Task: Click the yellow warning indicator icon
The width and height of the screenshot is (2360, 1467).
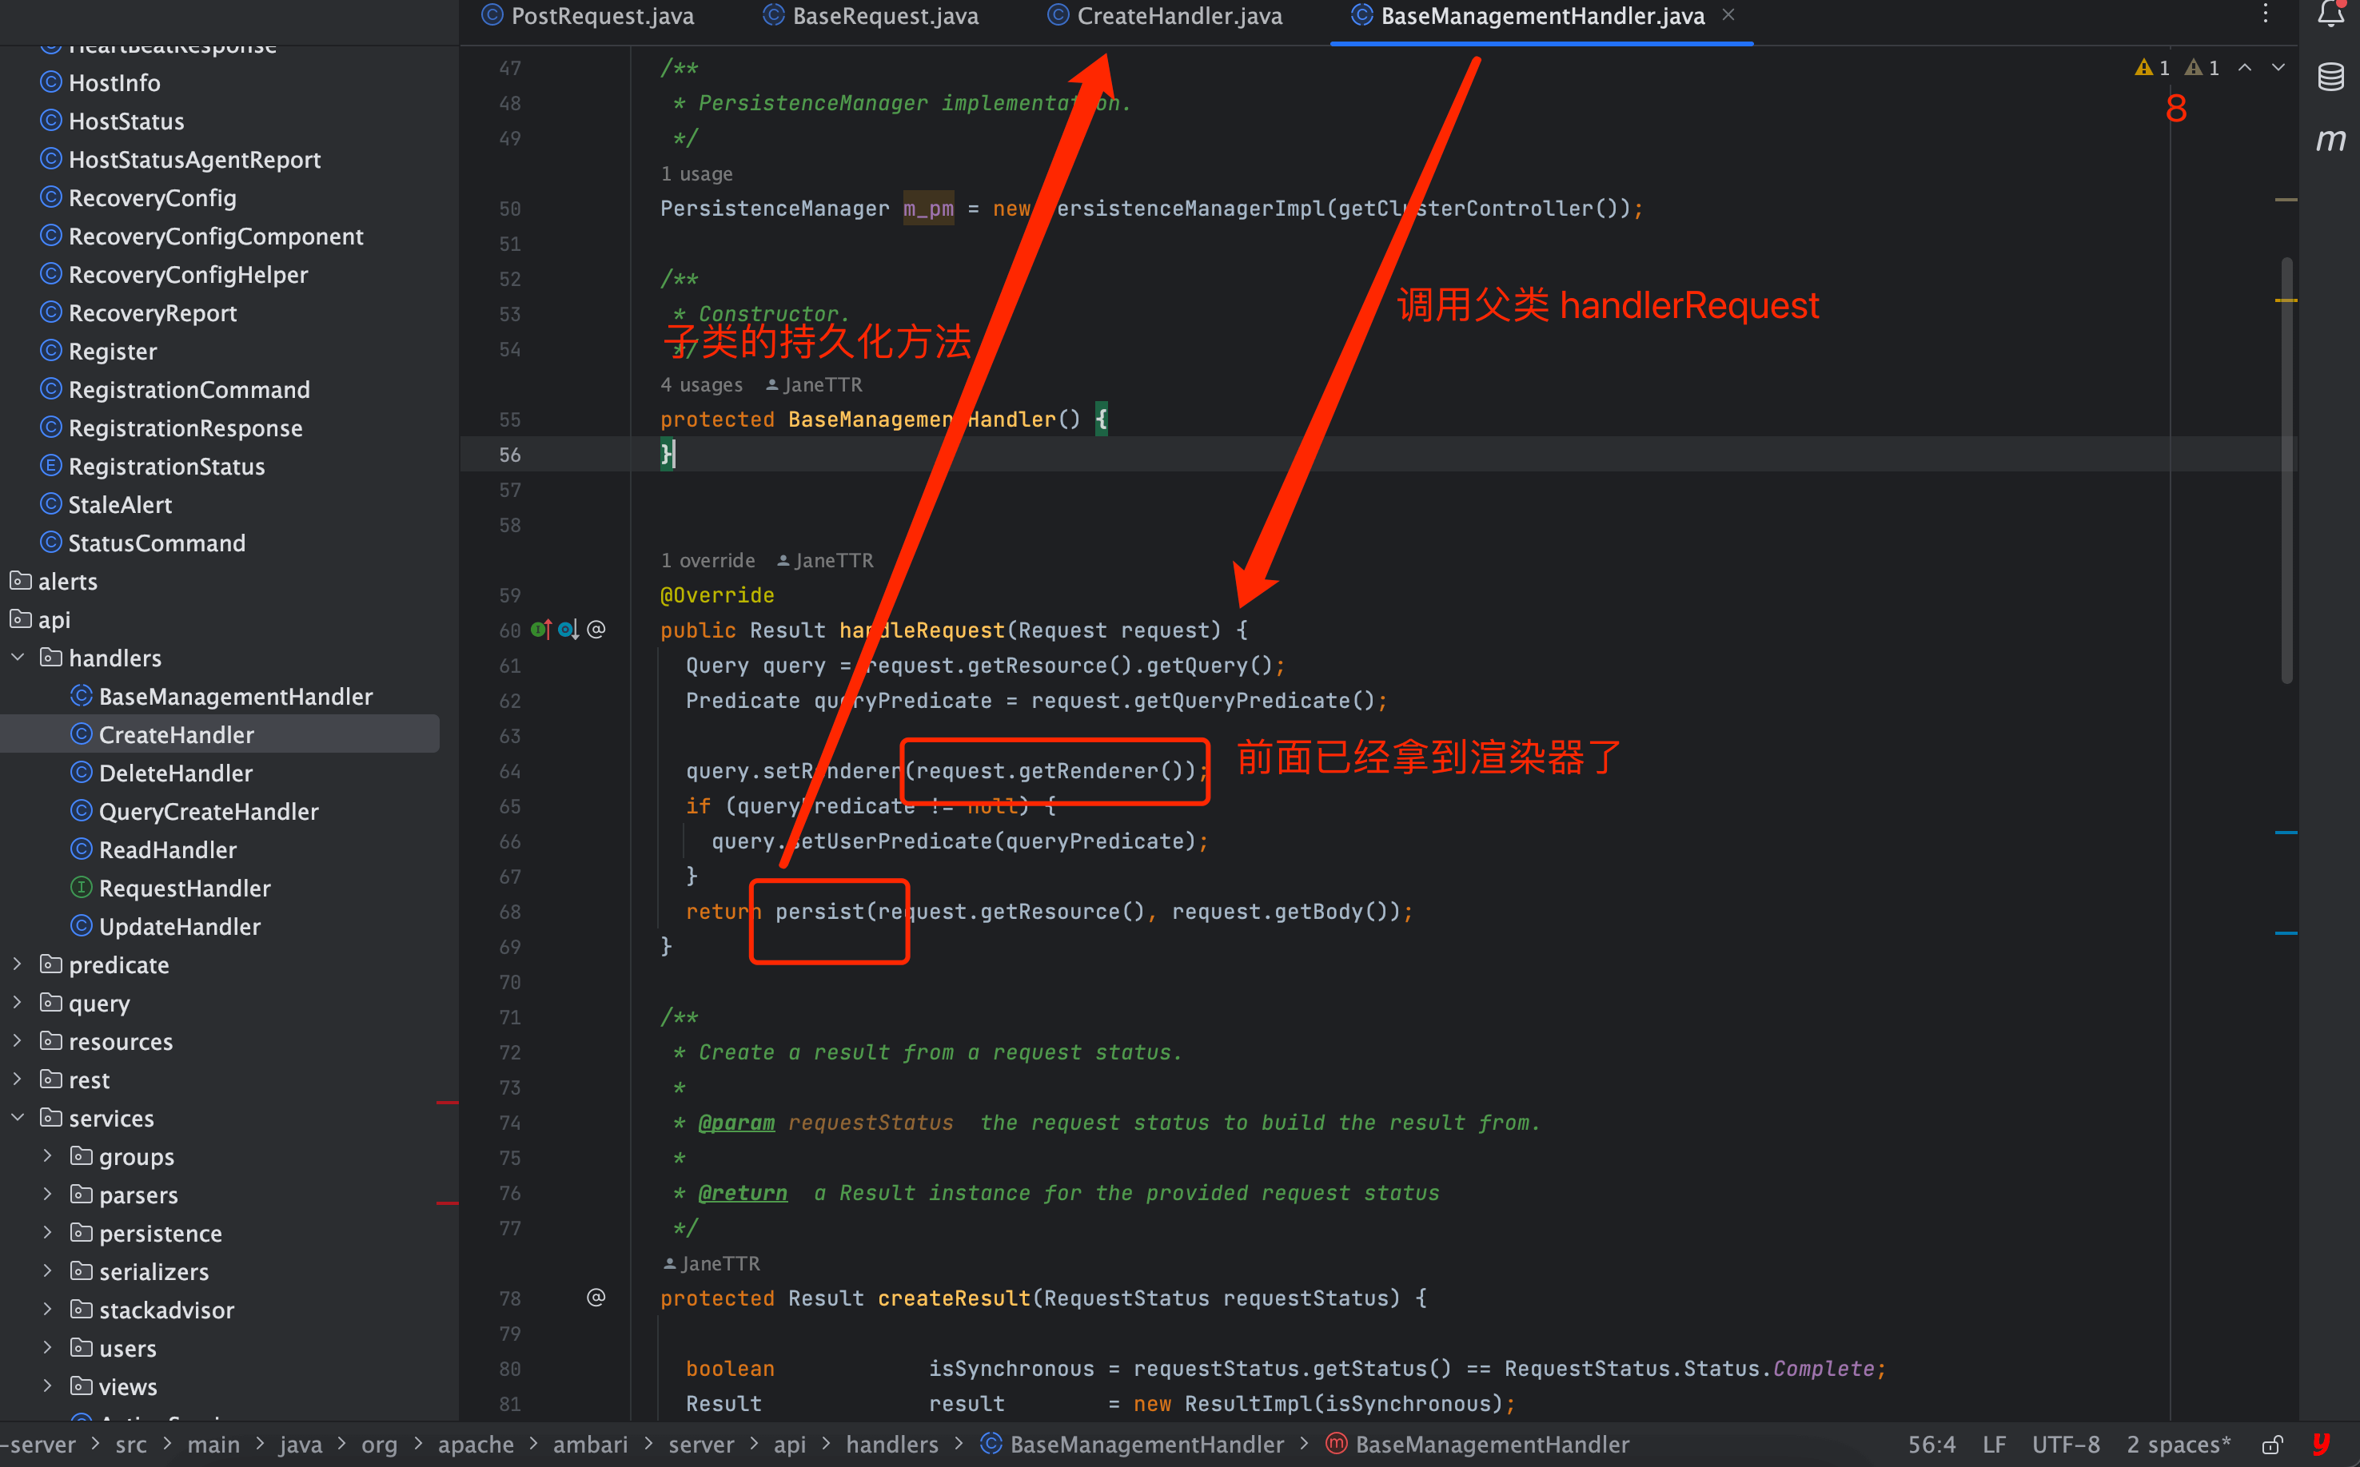Action: (2143, 67)
